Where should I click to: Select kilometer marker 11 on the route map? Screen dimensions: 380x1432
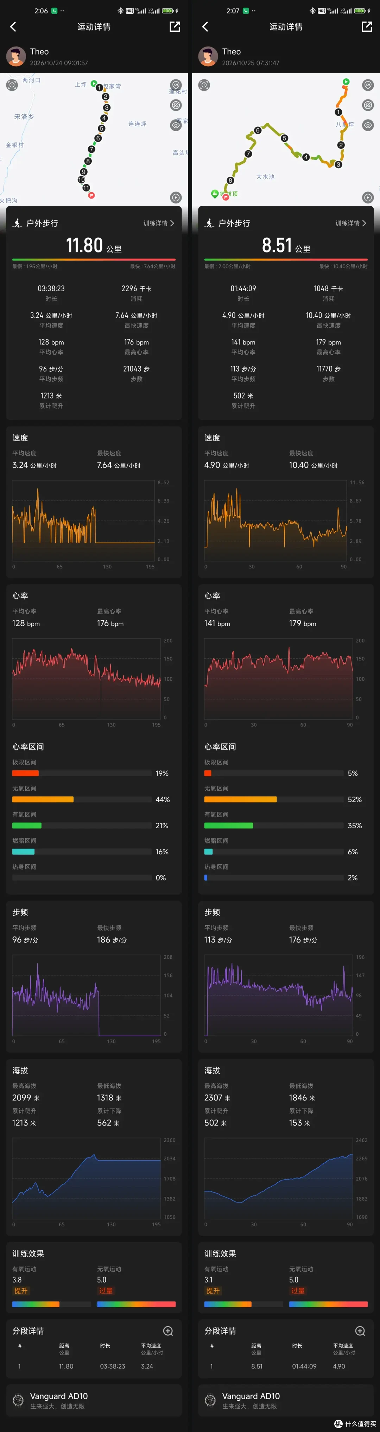click(86, 188)
